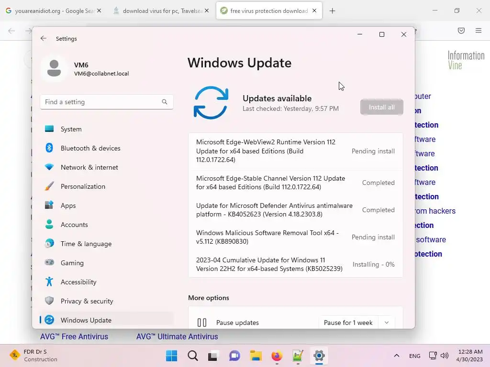Open Gaming settings category
490x367 pixels.
coord(107,263)
